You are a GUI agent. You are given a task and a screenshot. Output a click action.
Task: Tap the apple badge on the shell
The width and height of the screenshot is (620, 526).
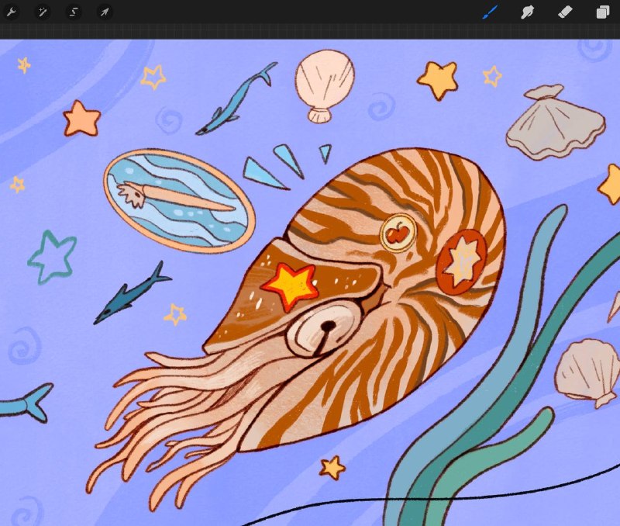pos(398,233)
